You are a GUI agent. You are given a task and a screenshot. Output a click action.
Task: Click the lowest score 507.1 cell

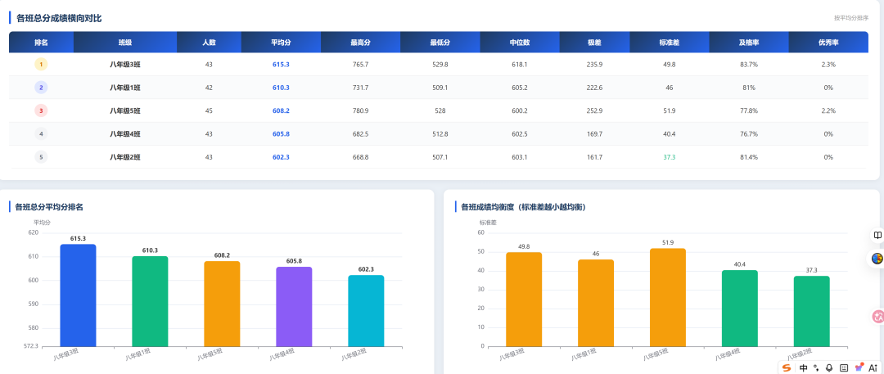coord(440,157)
